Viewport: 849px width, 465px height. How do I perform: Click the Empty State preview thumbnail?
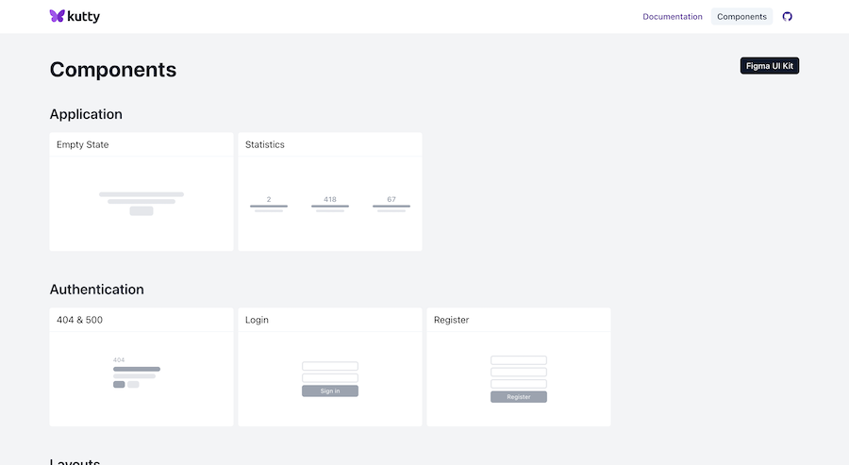(141, 203)
